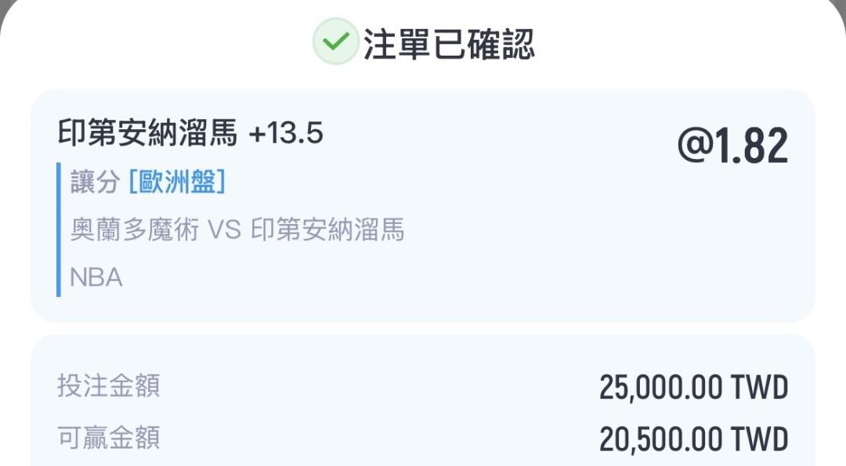Tap the 印第安納溜馬 team name in the heading
846x466 pixels.
(x=147, y=134)
